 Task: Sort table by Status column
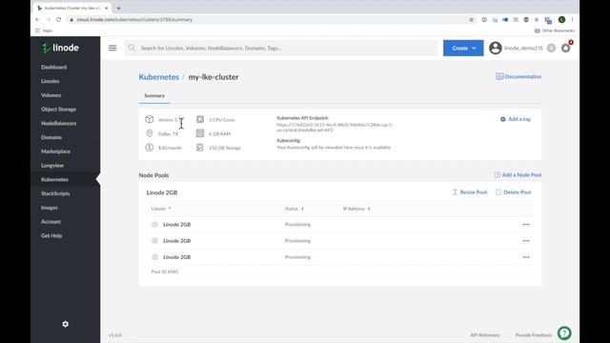[x=295, y=209]
